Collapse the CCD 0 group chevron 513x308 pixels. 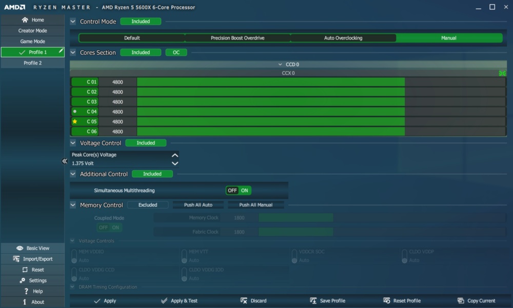[280, 65]
